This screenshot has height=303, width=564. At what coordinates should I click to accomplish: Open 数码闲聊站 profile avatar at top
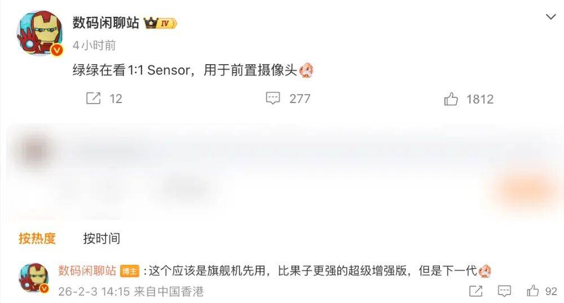coord(40,33)
